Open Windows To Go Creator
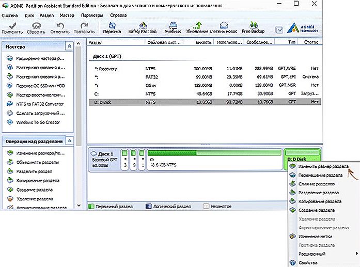 (x=34, y=122)
